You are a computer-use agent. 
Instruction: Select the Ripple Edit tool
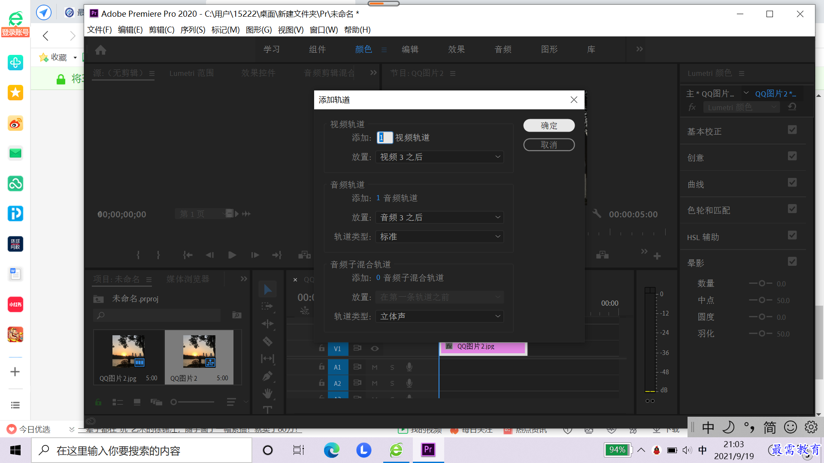tap(267, 324)
